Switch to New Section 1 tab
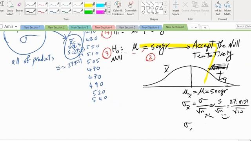The image size is (251, 141). point(32,27)
